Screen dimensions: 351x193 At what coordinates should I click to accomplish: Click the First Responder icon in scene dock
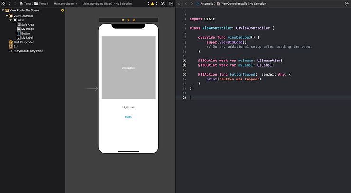pyautogui.click(x=129, y=20)
